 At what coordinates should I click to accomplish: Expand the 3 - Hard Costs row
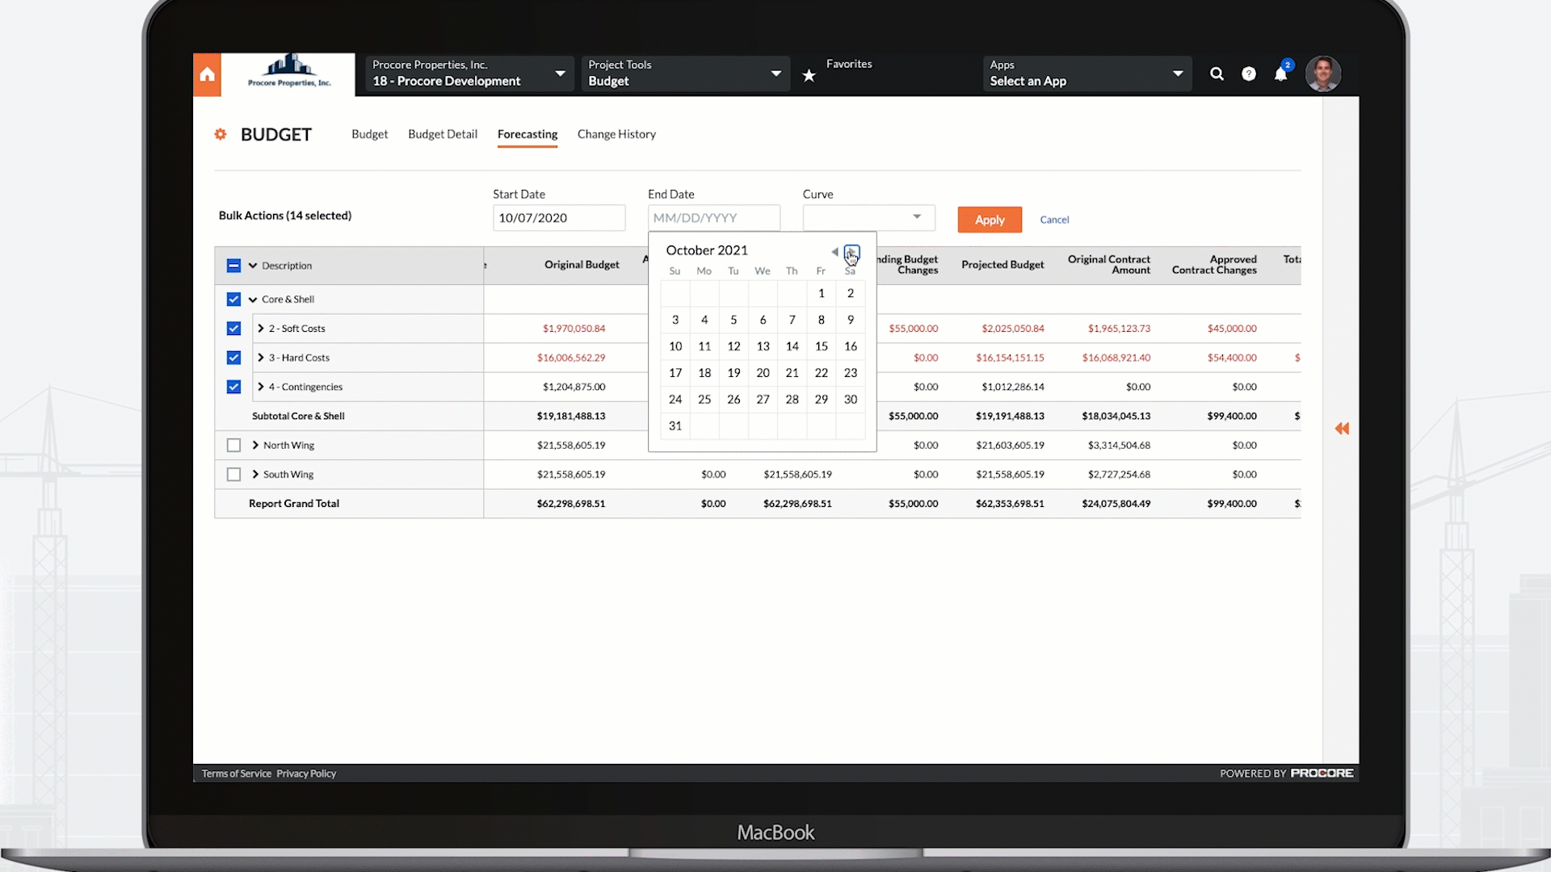[261, 358]
